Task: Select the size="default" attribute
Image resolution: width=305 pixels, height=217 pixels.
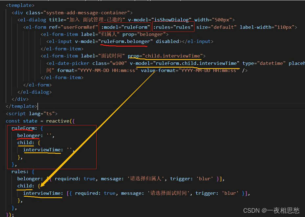Action: tap(216, 27)
